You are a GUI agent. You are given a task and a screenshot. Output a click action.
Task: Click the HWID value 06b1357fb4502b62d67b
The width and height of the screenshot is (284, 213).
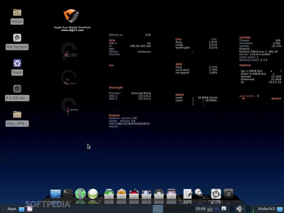click(x=133, y=124)
